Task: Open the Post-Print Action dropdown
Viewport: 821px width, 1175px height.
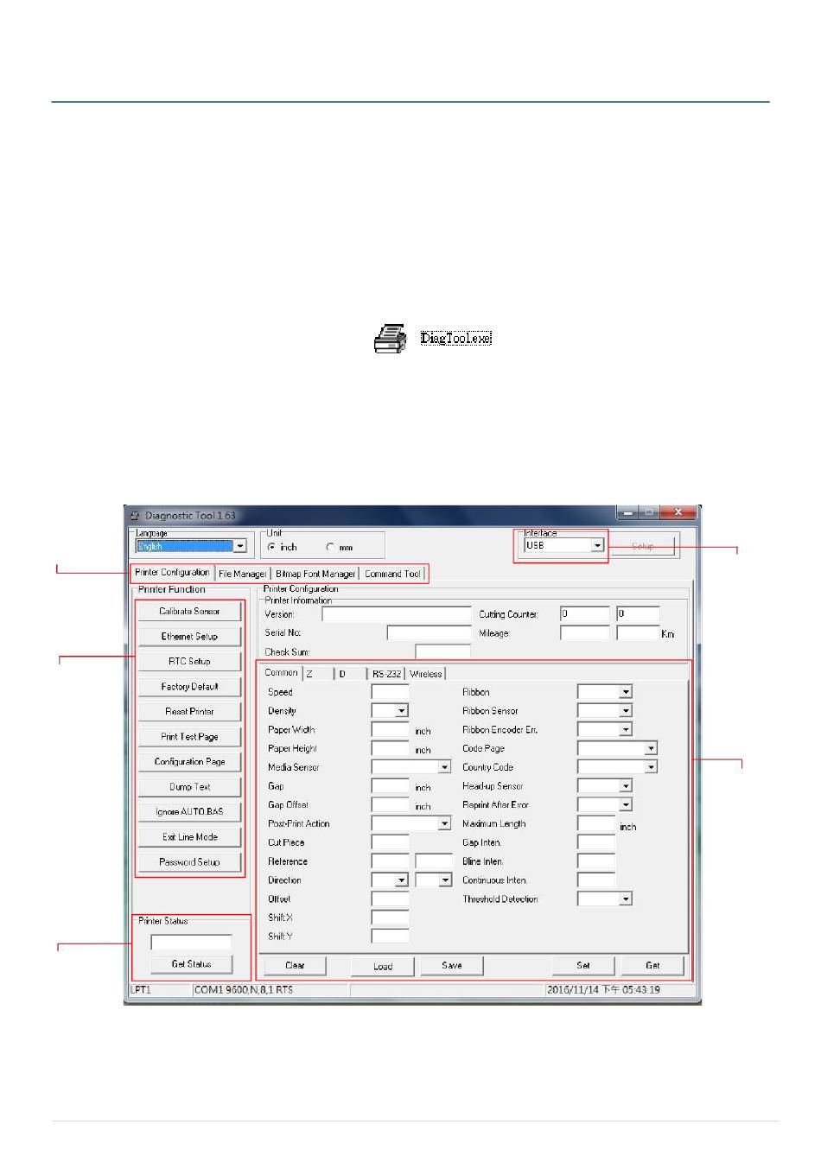Action: pyautogui.click(x=445, y=823)
